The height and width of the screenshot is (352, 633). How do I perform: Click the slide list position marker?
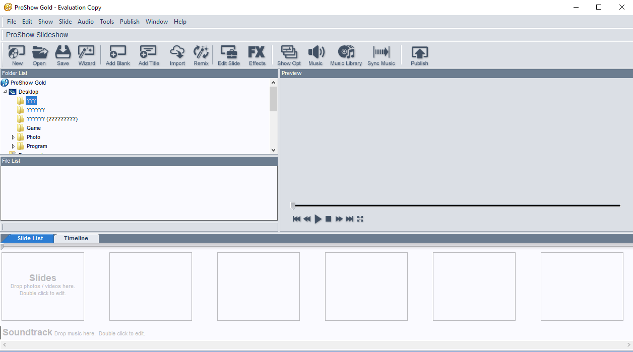pos(2,247)
